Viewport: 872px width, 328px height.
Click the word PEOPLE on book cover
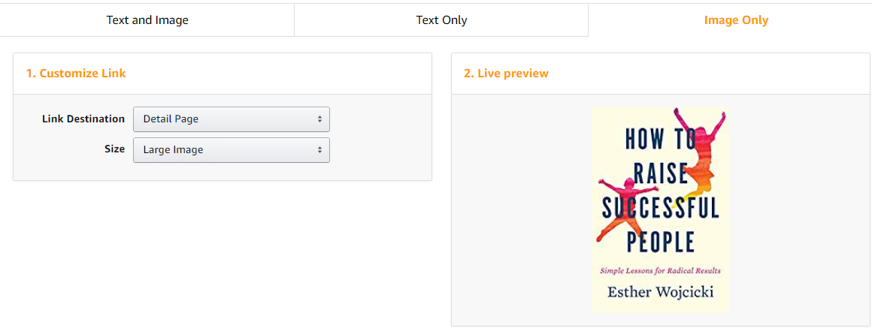(x=660, y=242)
